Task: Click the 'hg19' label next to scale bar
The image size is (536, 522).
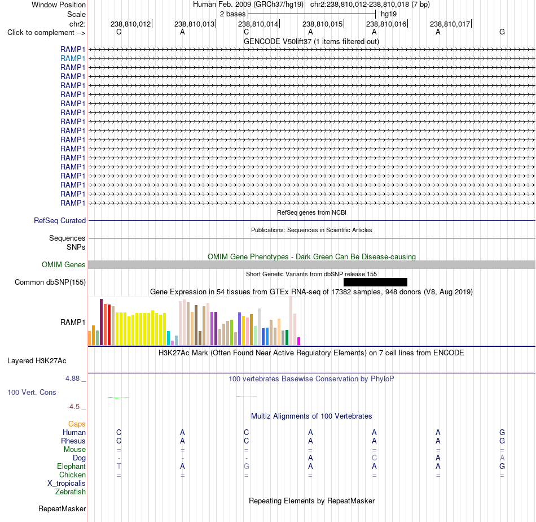Action: (x=389, y=14)
